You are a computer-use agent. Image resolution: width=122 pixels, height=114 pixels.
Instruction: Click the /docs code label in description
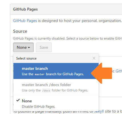point(46,90)
